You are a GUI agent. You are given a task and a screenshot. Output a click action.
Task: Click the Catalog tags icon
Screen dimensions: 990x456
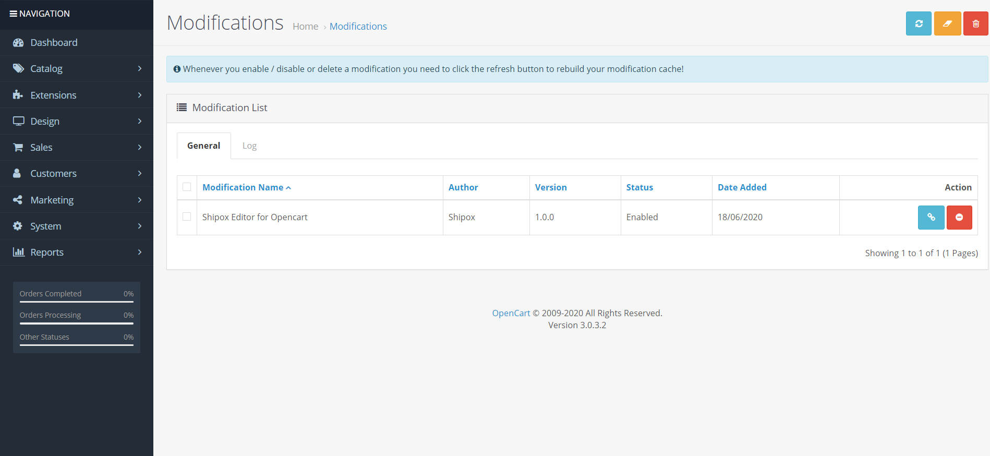pos(18,68)
